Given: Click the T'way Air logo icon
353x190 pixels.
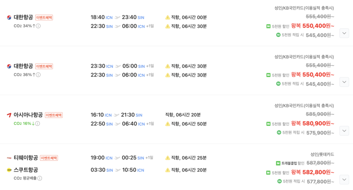Looking at the screenshot, I should coord(9,158).
